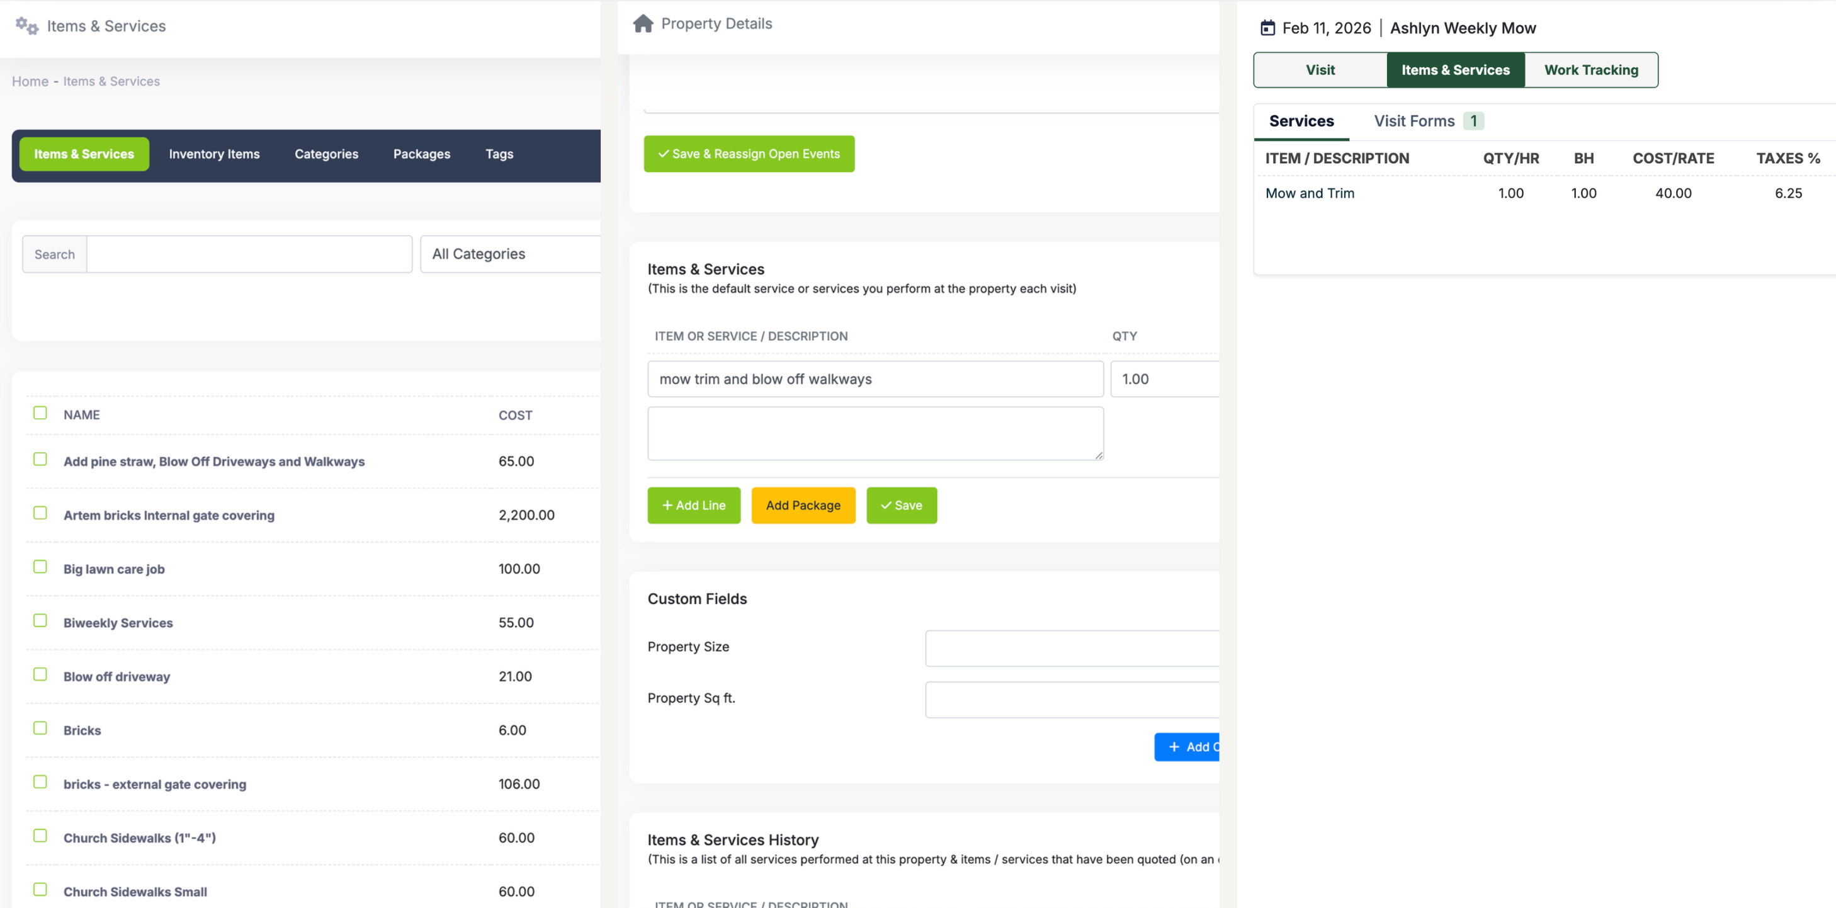Switch to the Visit Forms tab
This screenshot has width=1836, height=908.
pyautogui.click(x=1414, y=120)
